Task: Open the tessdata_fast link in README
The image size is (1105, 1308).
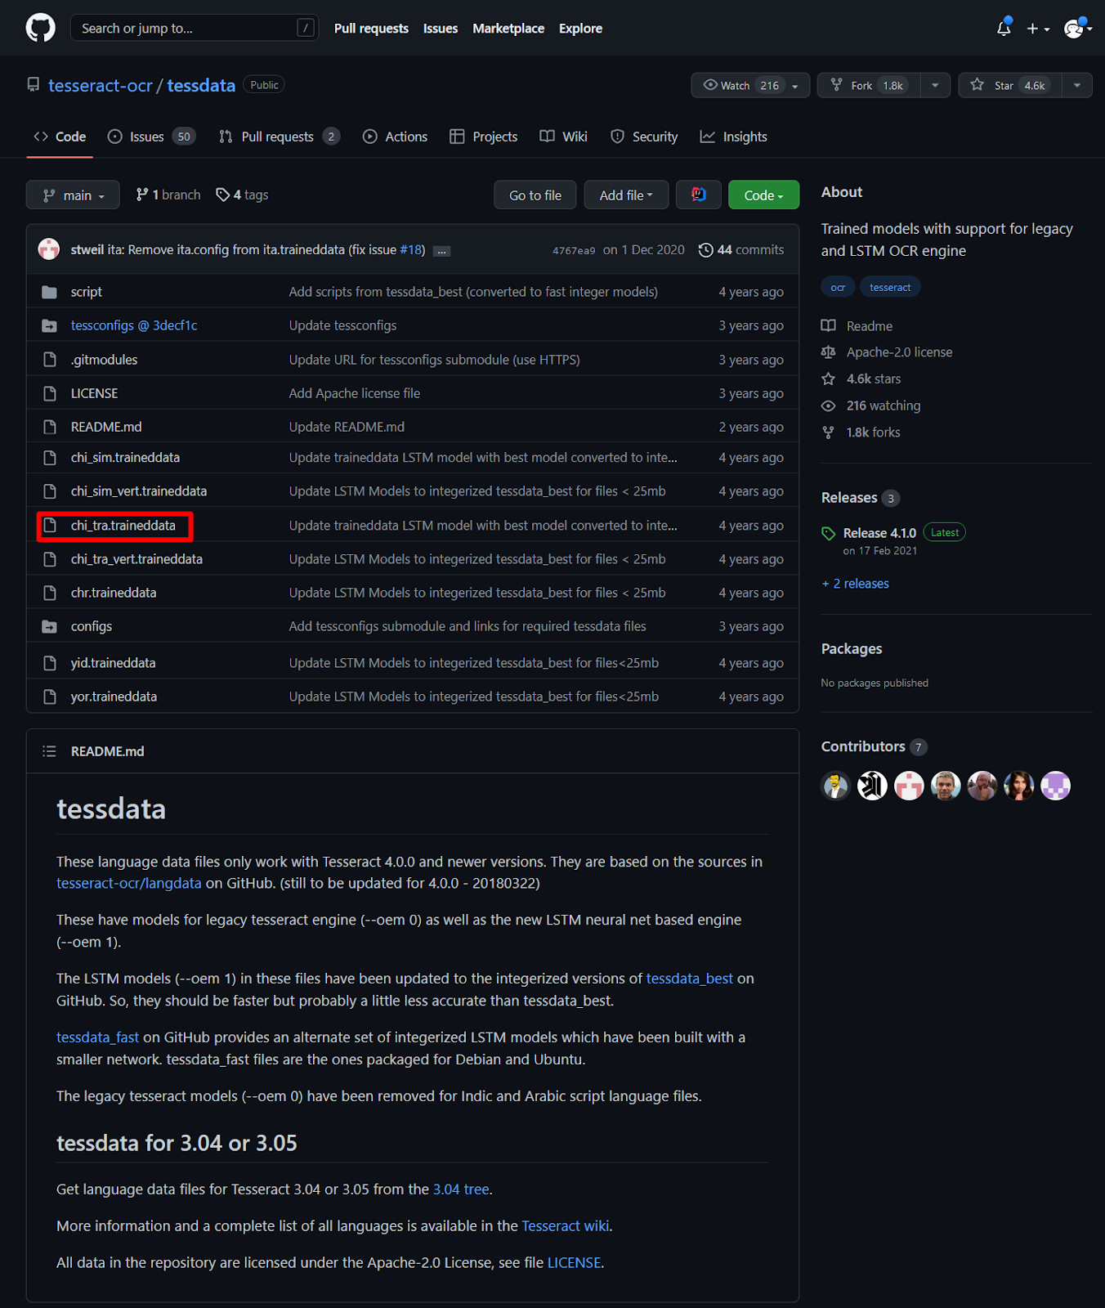Action: [x=98, y=1037]
